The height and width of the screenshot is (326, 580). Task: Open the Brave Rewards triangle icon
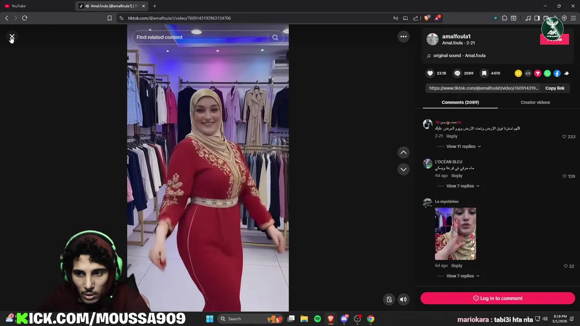click(x=437, y=18)
